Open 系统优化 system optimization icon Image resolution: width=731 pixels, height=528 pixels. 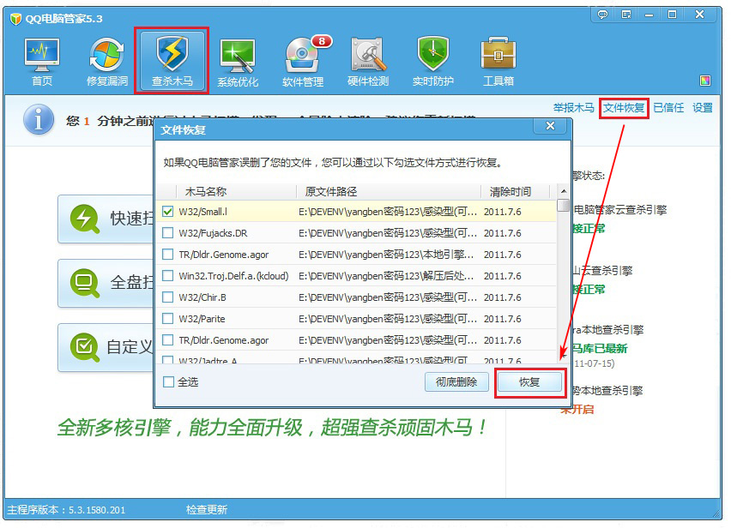[238, 61]
